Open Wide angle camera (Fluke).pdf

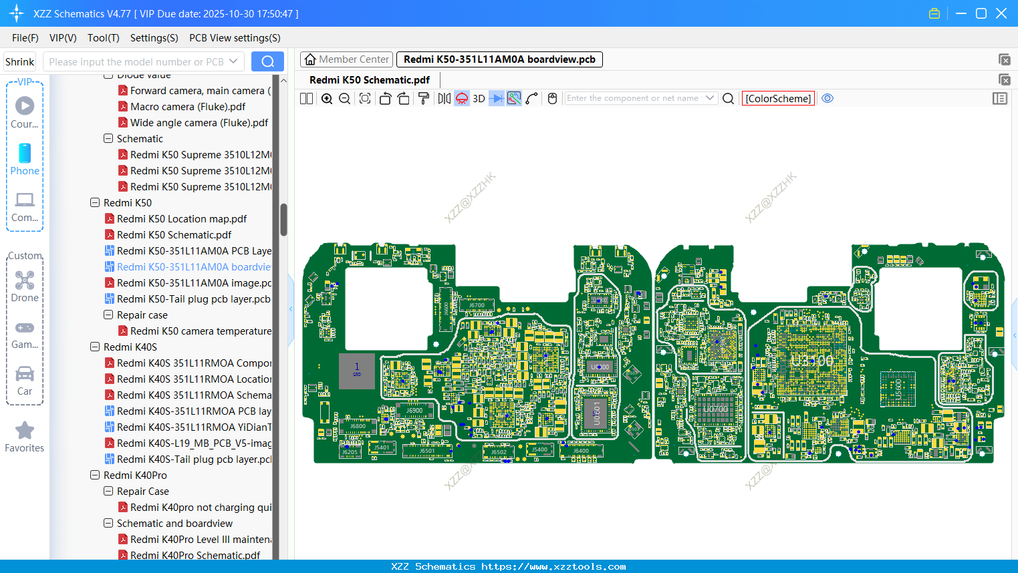coord(199,123)
